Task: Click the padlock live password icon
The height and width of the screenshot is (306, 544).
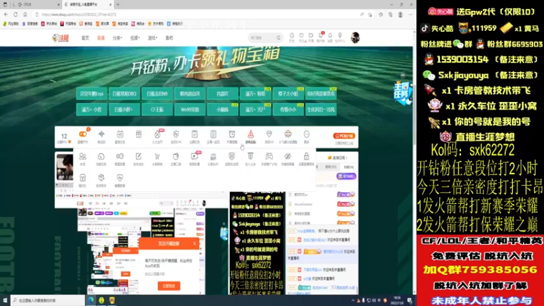Action: coord(307,156)
